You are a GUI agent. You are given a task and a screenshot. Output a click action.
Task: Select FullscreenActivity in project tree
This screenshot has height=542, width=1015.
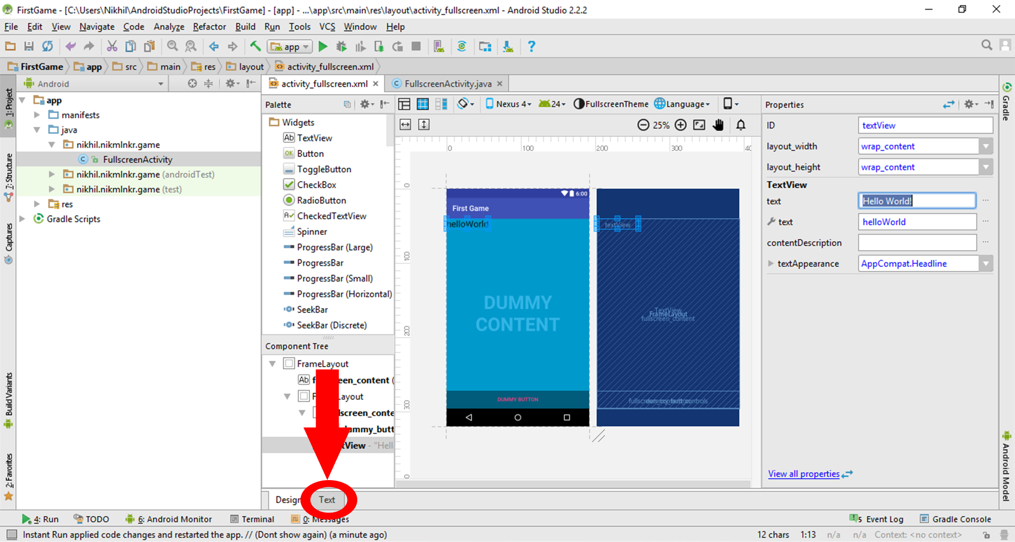tap(137, 159)
